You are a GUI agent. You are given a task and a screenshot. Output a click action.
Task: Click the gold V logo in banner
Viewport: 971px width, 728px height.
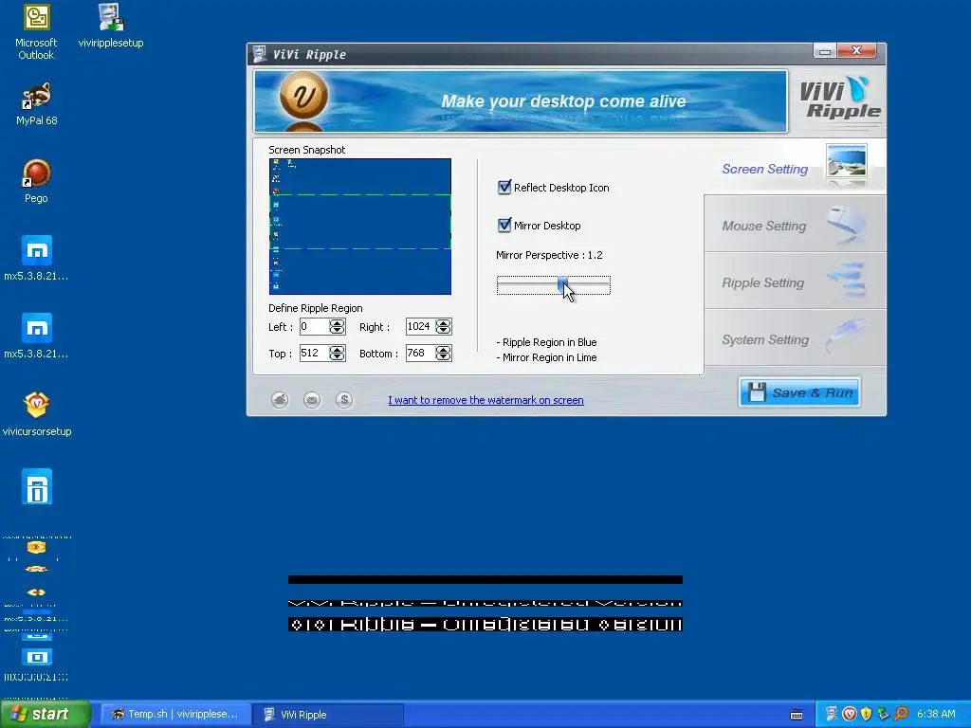[x=303, y=96]
